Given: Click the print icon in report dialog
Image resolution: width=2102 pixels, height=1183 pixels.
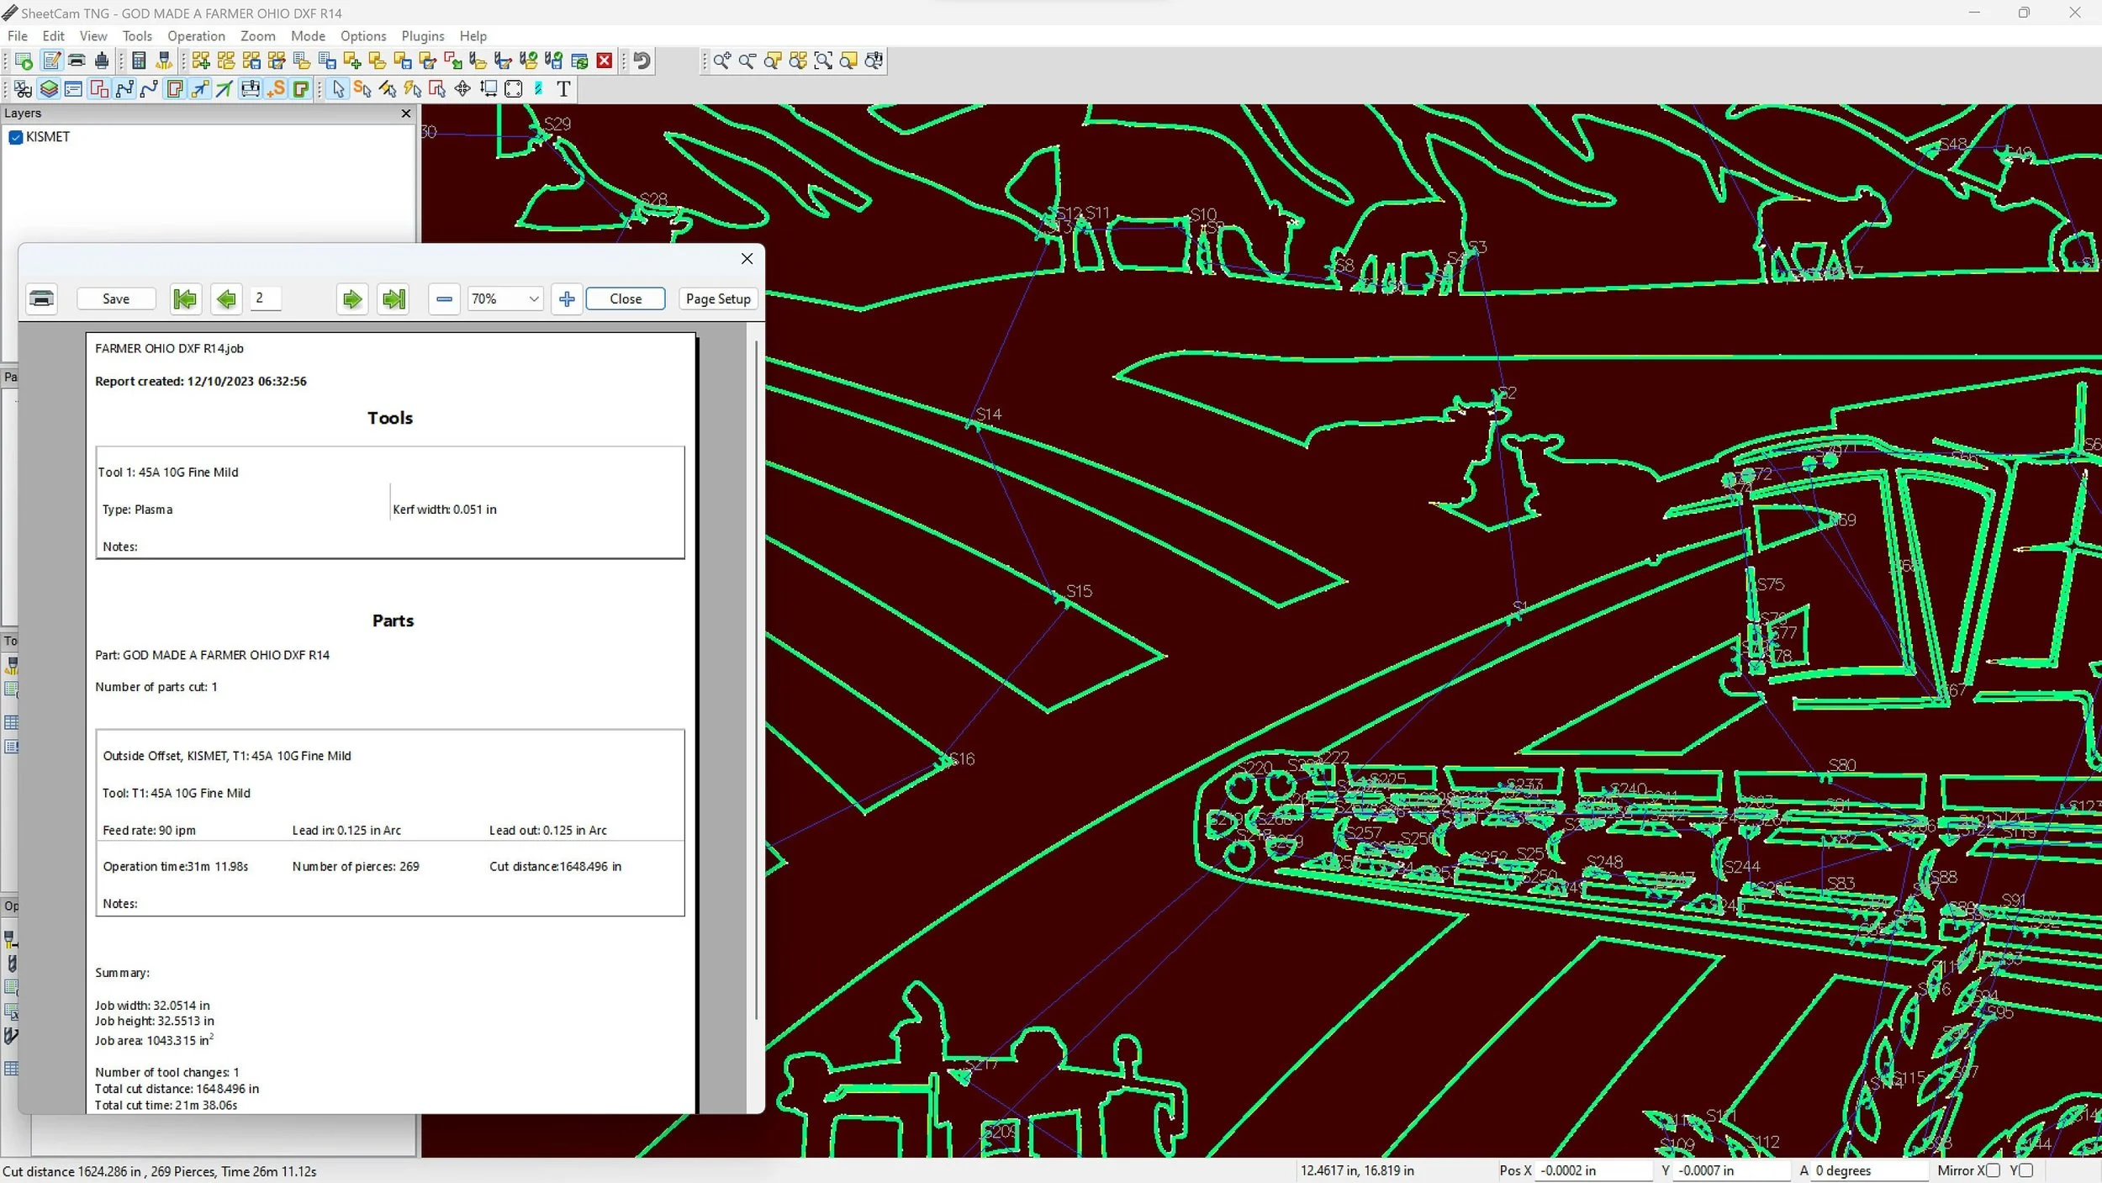Looking at the screenshot, I should 41,298.
